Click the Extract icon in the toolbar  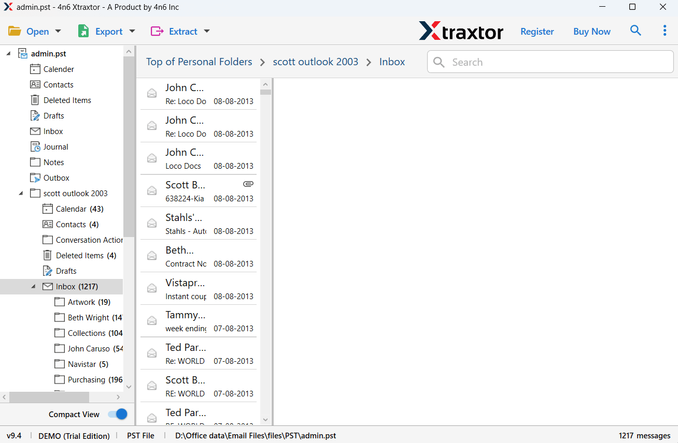(157, 31)
